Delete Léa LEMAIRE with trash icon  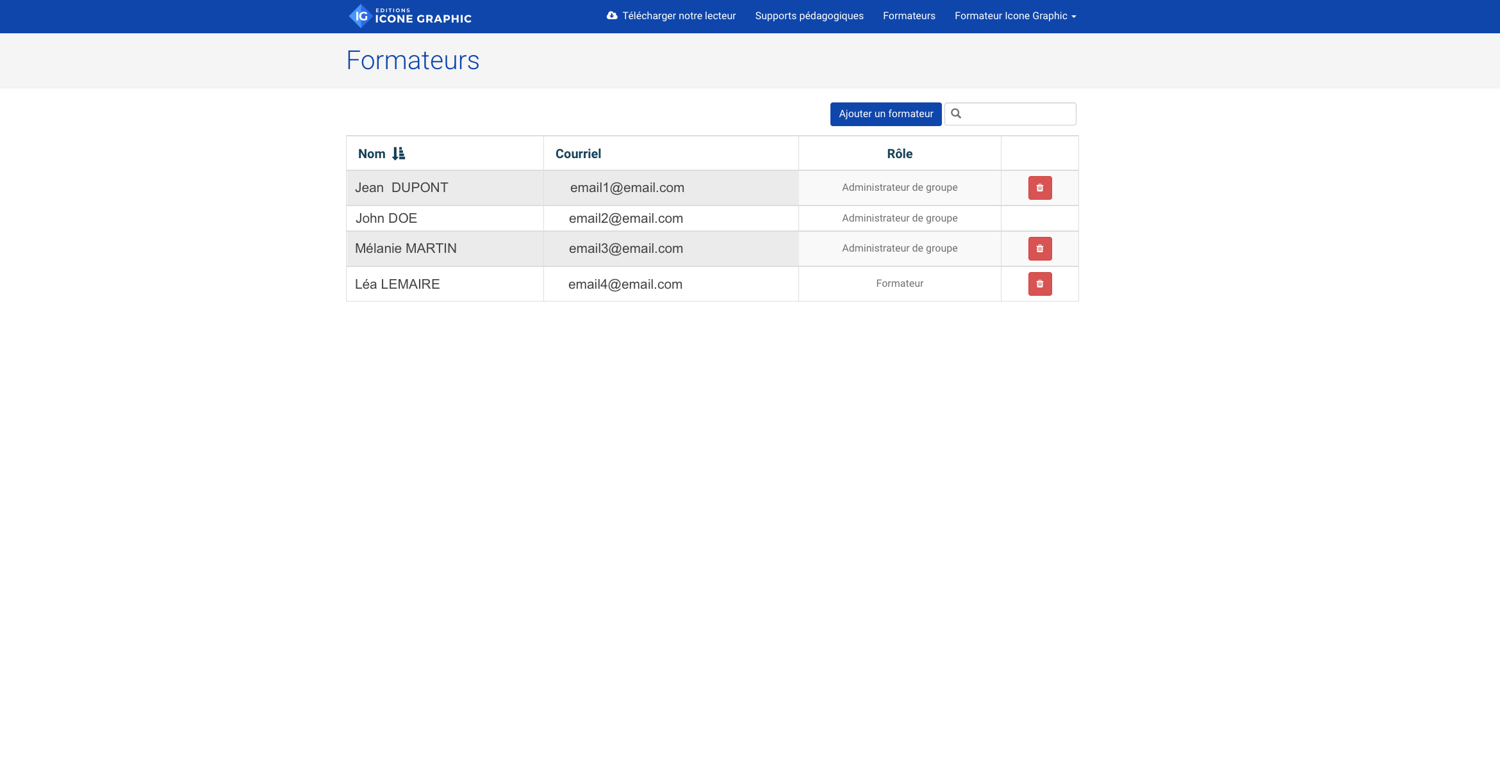coord(1040,284)
